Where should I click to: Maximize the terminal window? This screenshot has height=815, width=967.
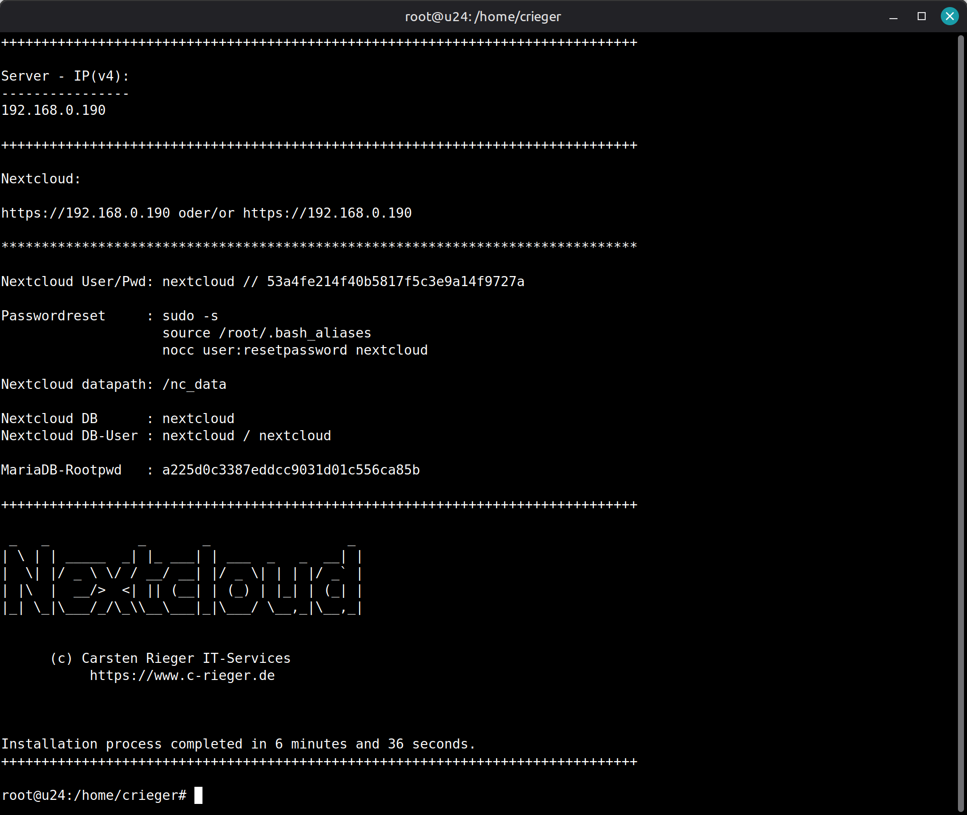[922, 17]
